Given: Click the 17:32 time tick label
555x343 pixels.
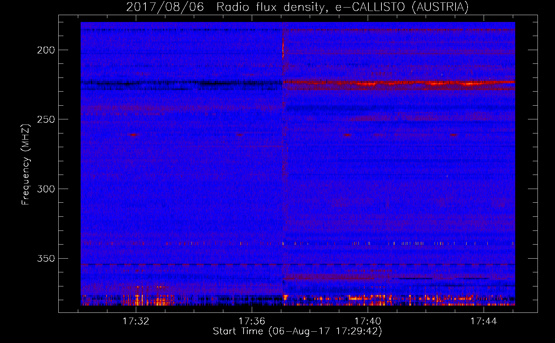Looking at the screenshot, I should [x=136, y=321].
